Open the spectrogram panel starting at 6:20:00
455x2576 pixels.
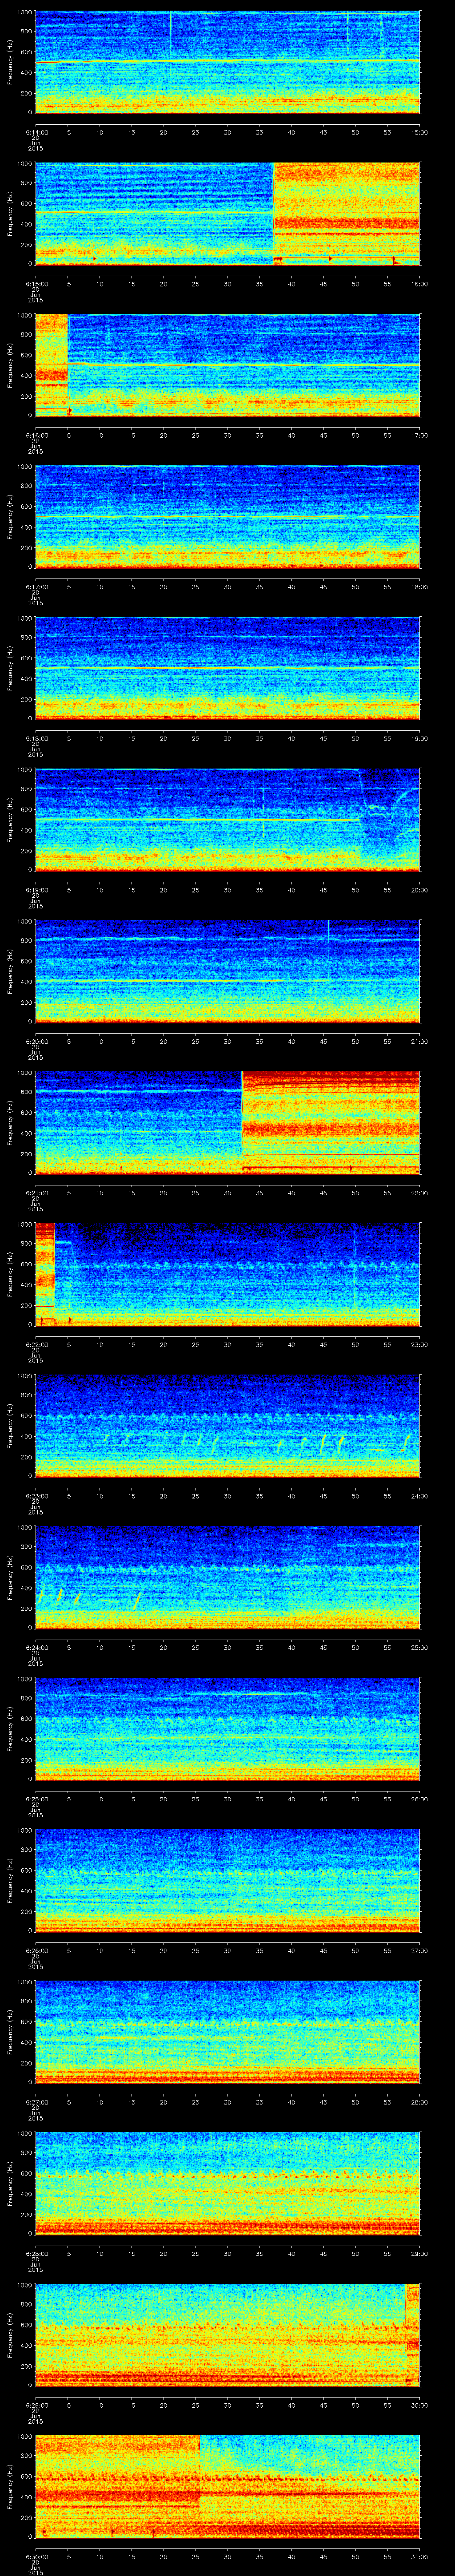coord(227,971)
